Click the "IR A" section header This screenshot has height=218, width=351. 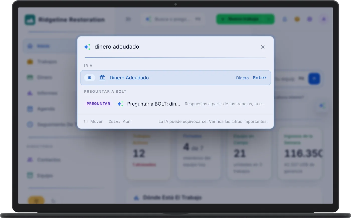(x=88, y=66)
